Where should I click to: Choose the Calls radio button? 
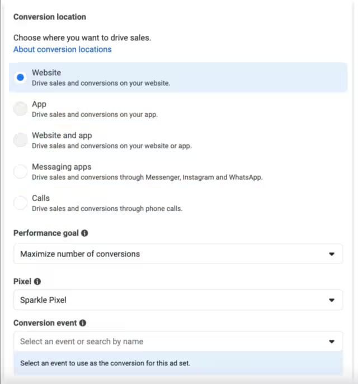[20, 203]
